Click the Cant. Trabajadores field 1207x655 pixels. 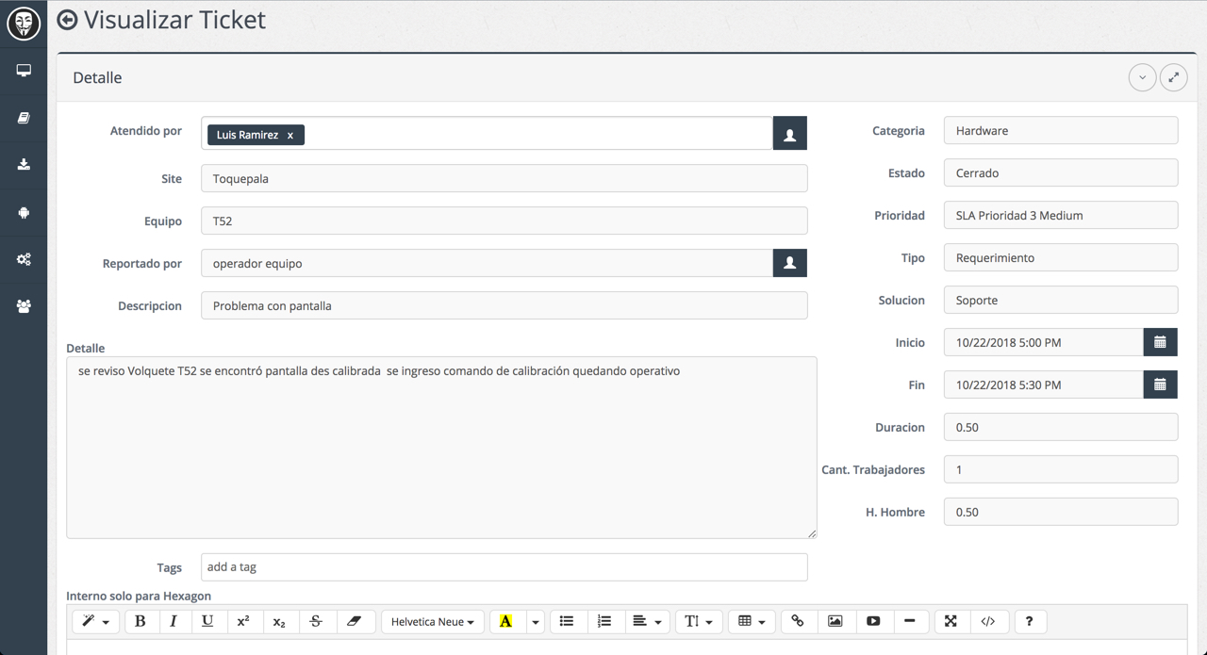coord(1061,469)
